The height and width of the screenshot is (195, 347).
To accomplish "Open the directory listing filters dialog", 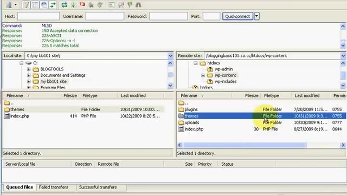I will pos(112,5).
